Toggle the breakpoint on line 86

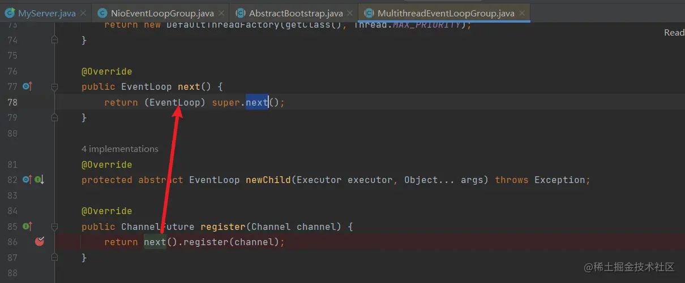point(39,242)
